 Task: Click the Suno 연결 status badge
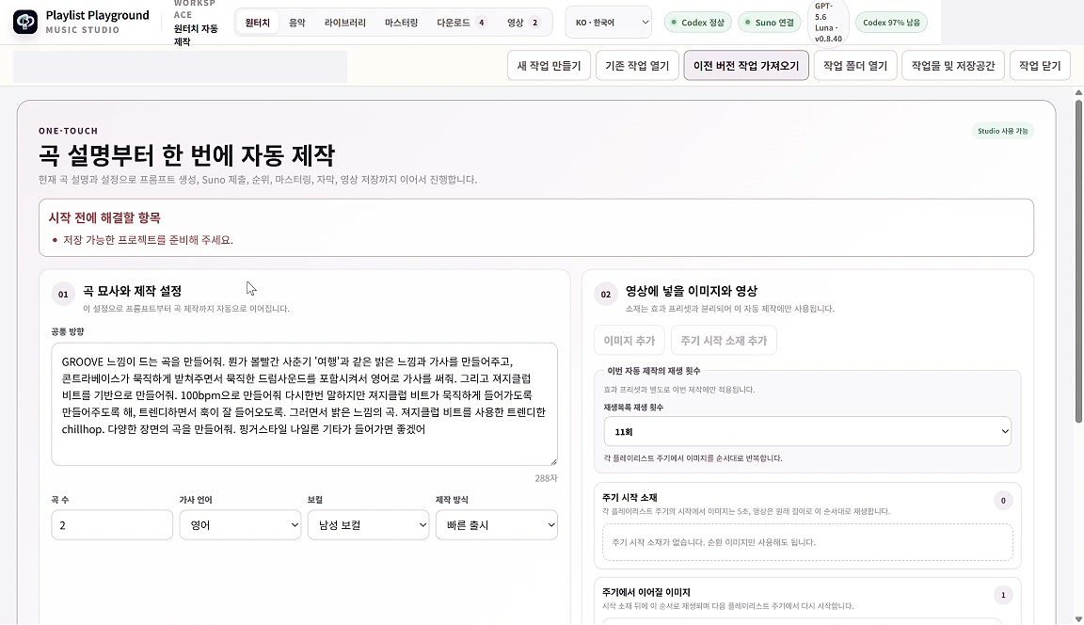tap(770, 23)
